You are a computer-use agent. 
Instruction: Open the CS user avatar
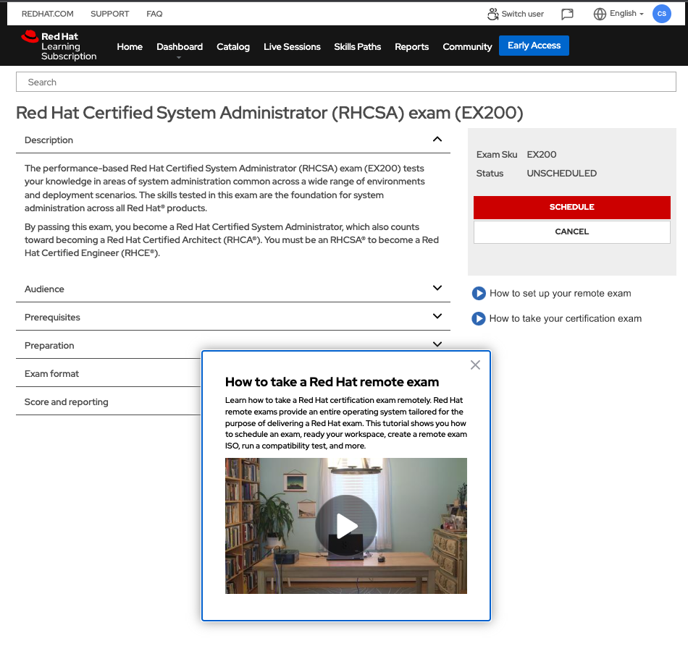pyautogui.click(x=661, y=14)
